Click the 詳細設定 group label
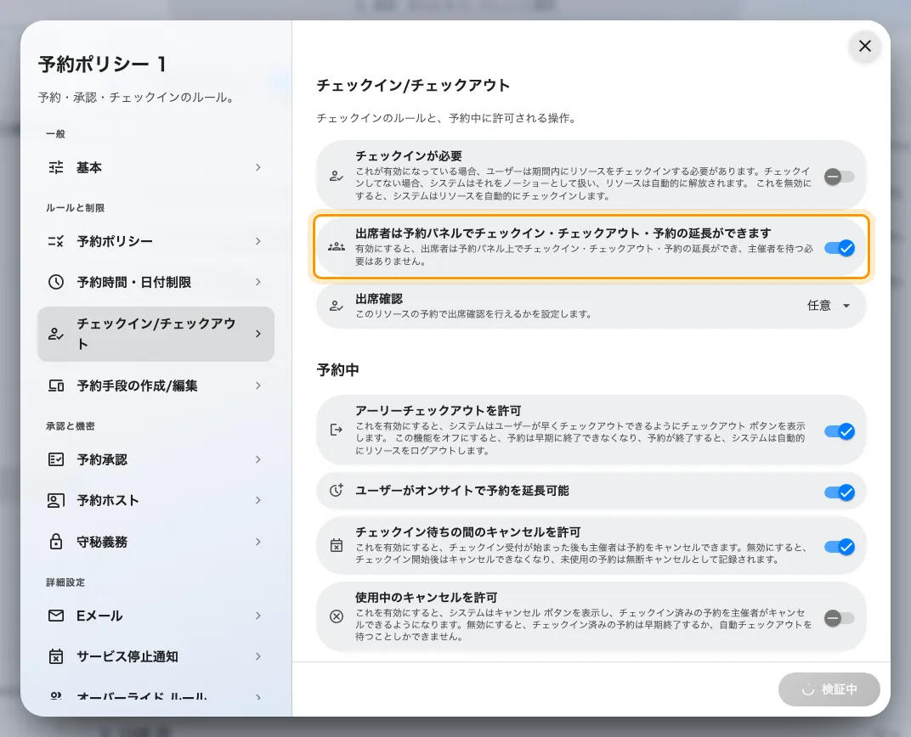Viewport: 911px width, 737px height. coord(65,582)
